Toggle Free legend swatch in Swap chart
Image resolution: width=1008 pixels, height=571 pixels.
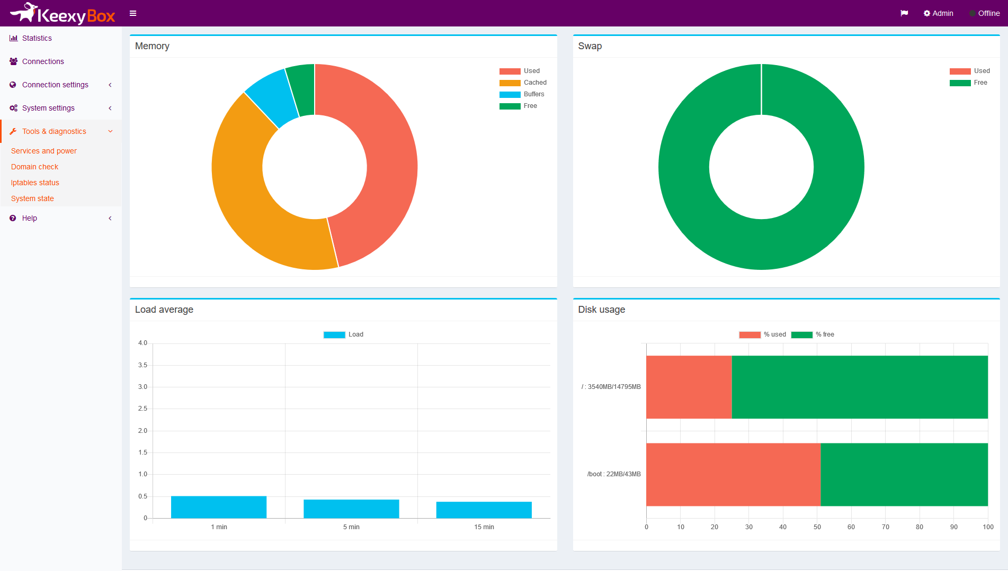click(x=960, y=83)
